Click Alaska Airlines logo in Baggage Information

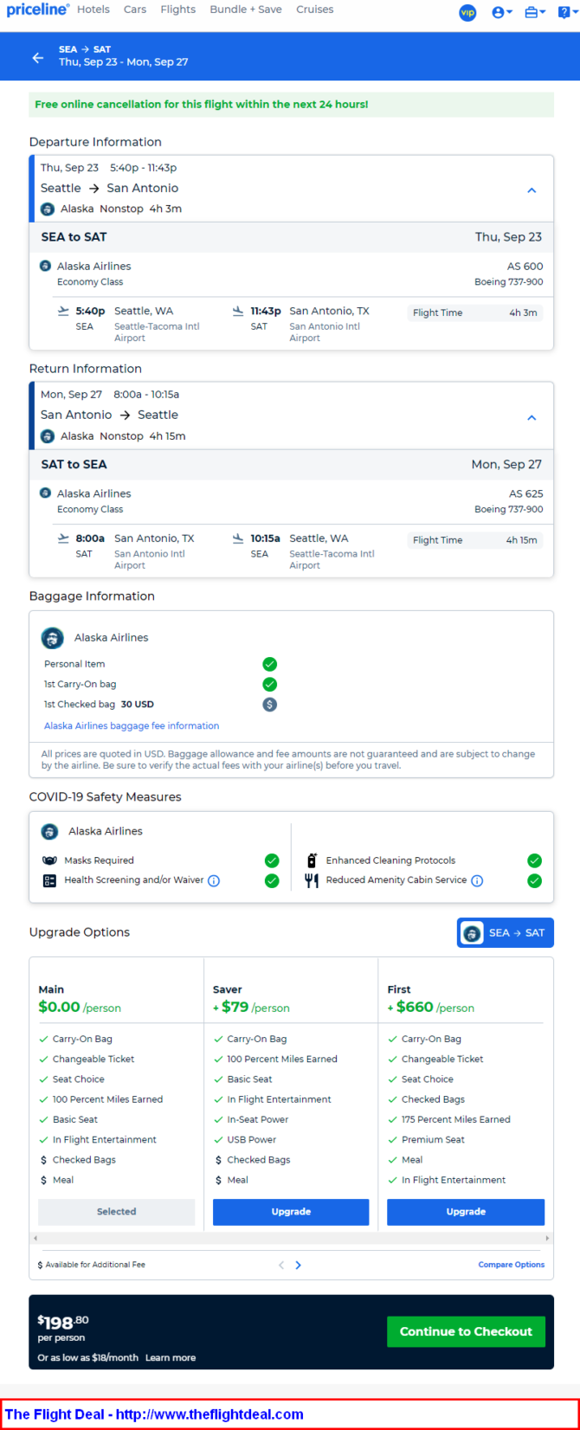click(x=53, y=638)
